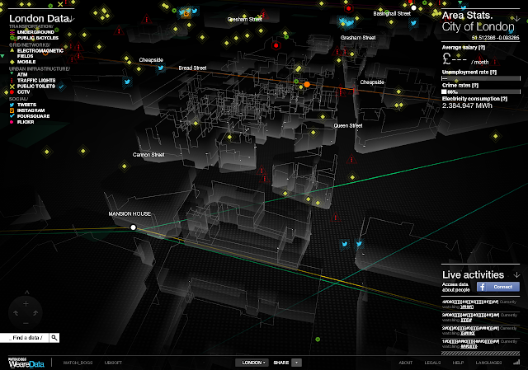Click the Unemployment rate bar
The height and width of the screenshot is (370, 528).
coord(481,78)
